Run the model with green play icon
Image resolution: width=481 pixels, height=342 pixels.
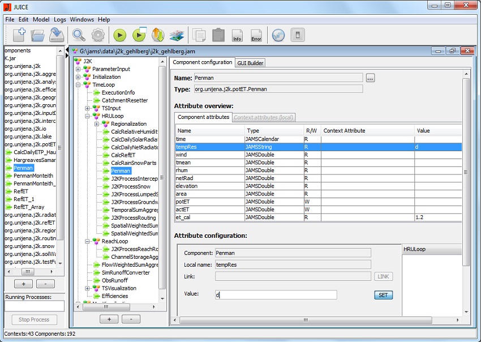click(x=119, y=35)
